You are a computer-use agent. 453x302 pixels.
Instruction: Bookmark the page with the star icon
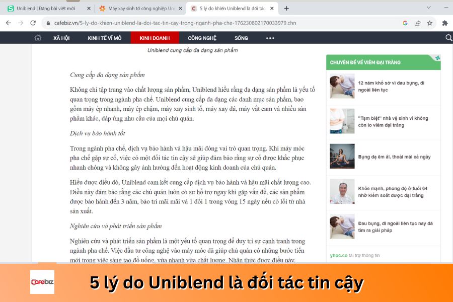[x=429, y=23]
